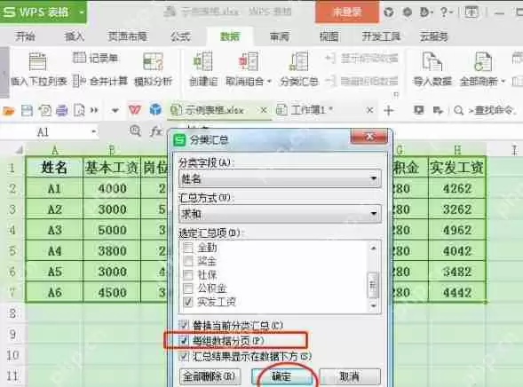This screenshot has height=387, width=523.
Task: Check the 社保 item in the subtotal list
Action: coord(188,274)
